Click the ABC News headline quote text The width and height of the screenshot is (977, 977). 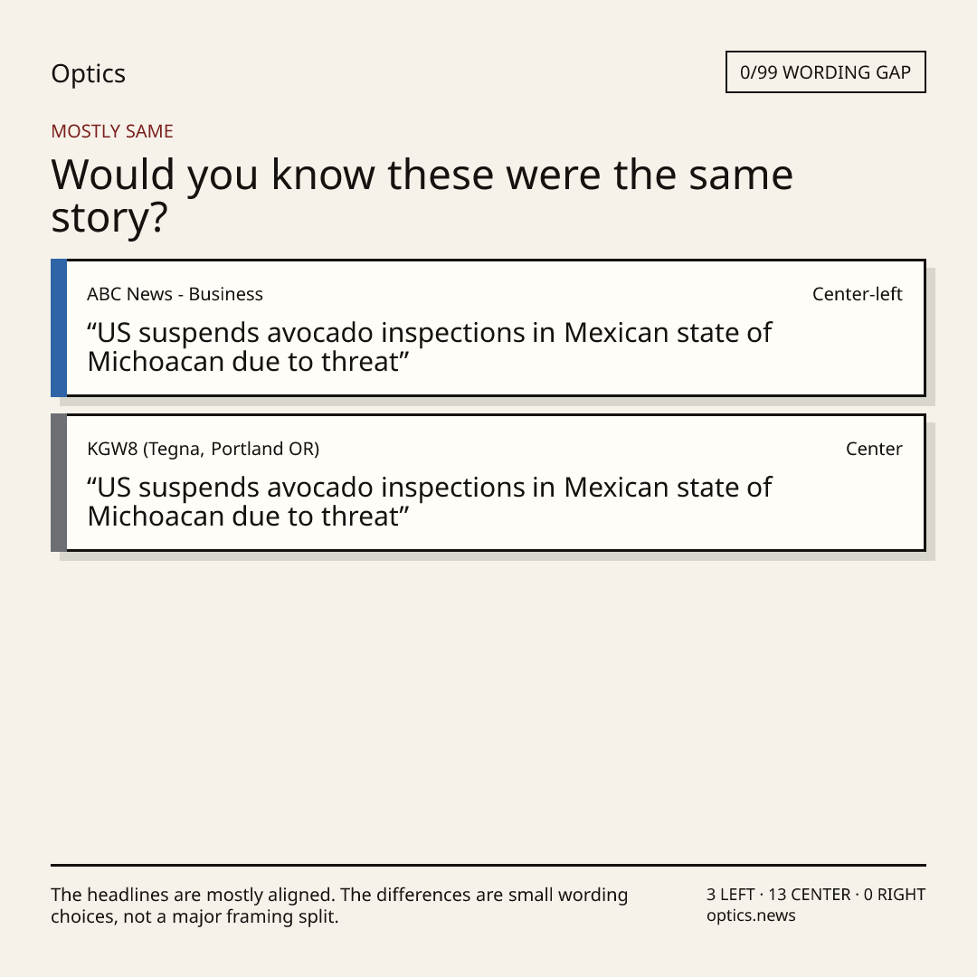coord(430,347)
